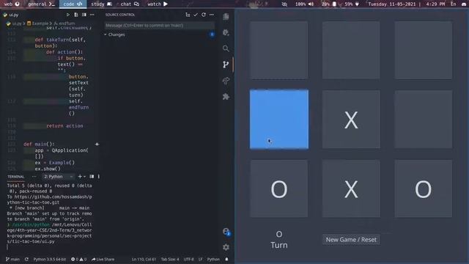Click the middle-right empty game cell

click(x=424, y=119)
